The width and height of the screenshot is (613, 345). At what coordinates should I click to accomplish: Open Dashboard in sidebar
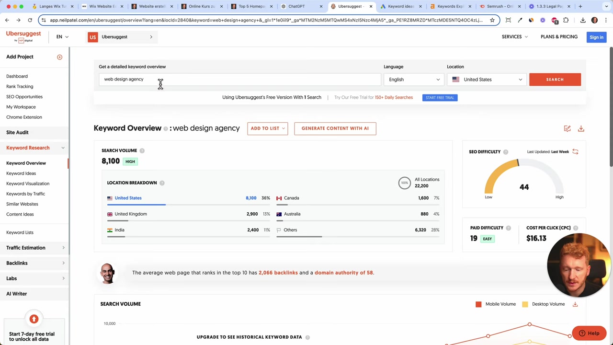coord(17,76)
